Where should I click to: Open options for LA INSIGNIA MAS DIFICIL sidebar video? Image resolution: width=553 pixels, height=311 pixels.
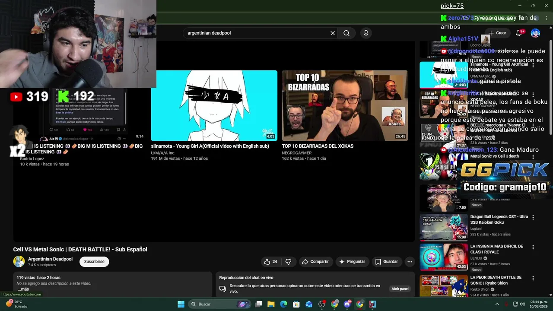(533, 247)
